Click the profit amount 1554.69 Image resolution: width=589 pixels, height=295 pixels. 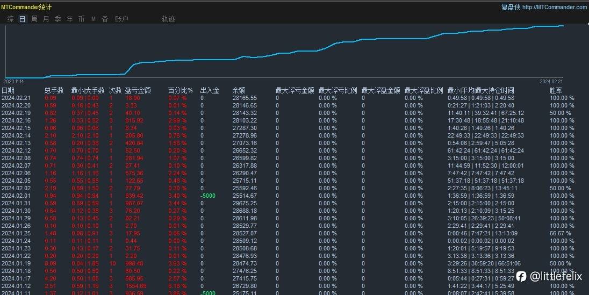pyautogui.click(x=135, y=286)
